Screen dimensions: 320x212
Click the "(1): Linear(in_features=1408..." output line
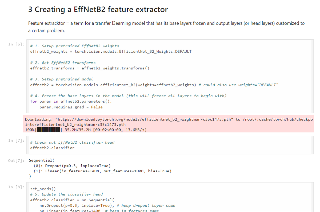103,171
